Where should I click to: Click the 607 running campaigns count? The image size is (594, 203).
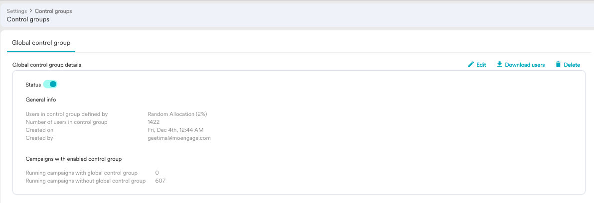pyautogui.click(x=160, y=181)
